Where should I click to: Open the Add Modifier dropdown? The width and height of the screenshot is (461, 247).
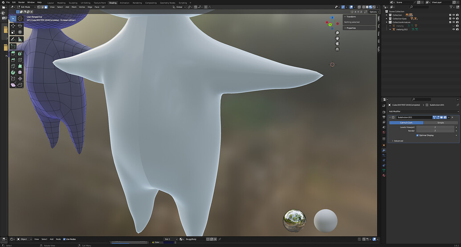423,112
